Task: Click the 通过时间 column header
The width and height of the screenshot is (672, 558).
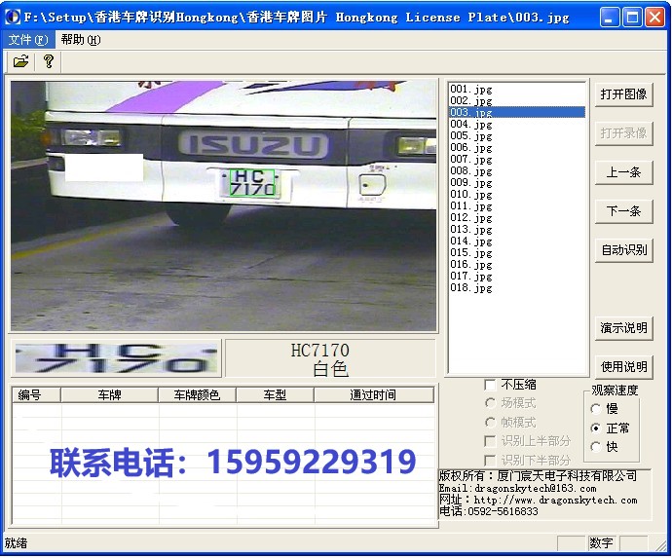Action: click(374, 394)
